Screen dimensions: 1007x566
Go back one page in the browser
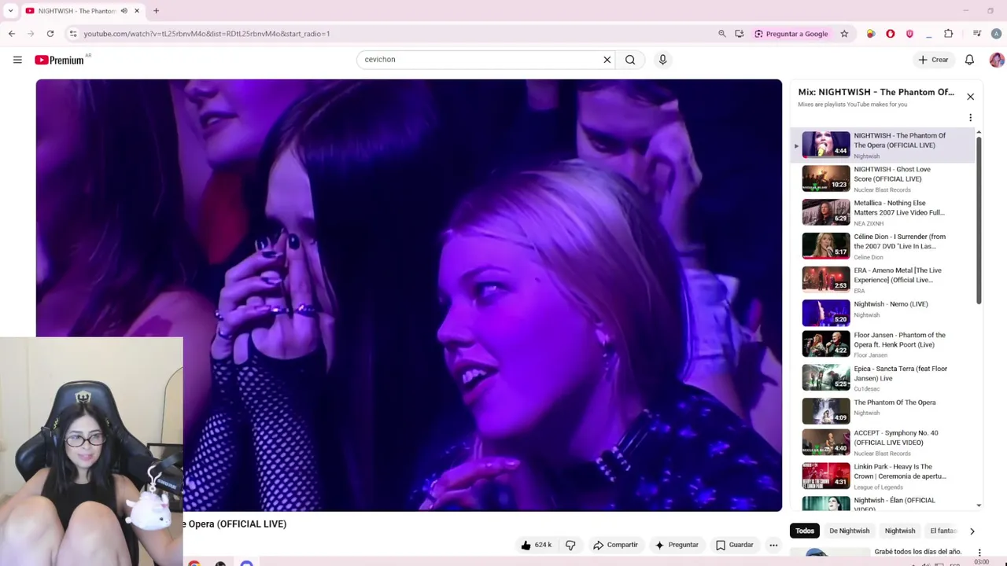coord(12,34)
